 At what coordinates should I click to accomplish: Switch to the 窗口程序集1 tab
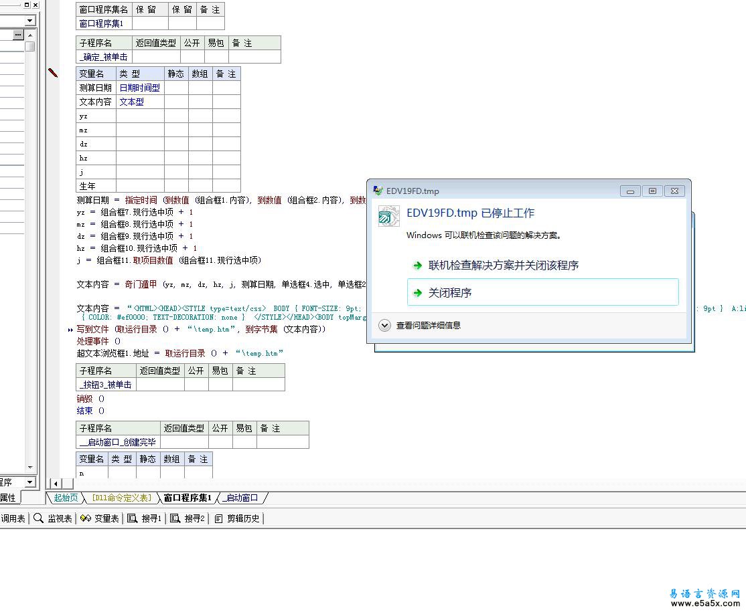tap(187, 498)
